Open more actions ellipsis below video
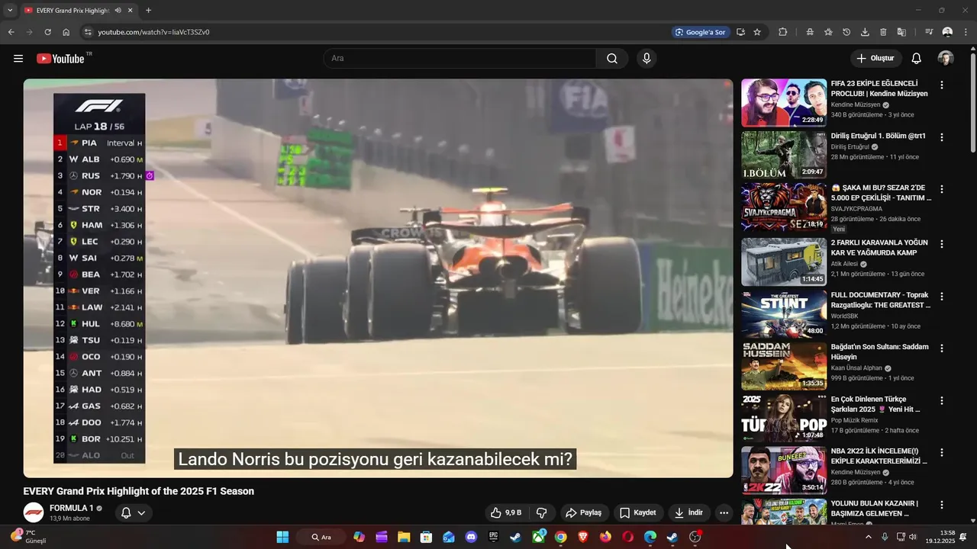The height and width of the screenshot is (549, 977). pos(724,512)
